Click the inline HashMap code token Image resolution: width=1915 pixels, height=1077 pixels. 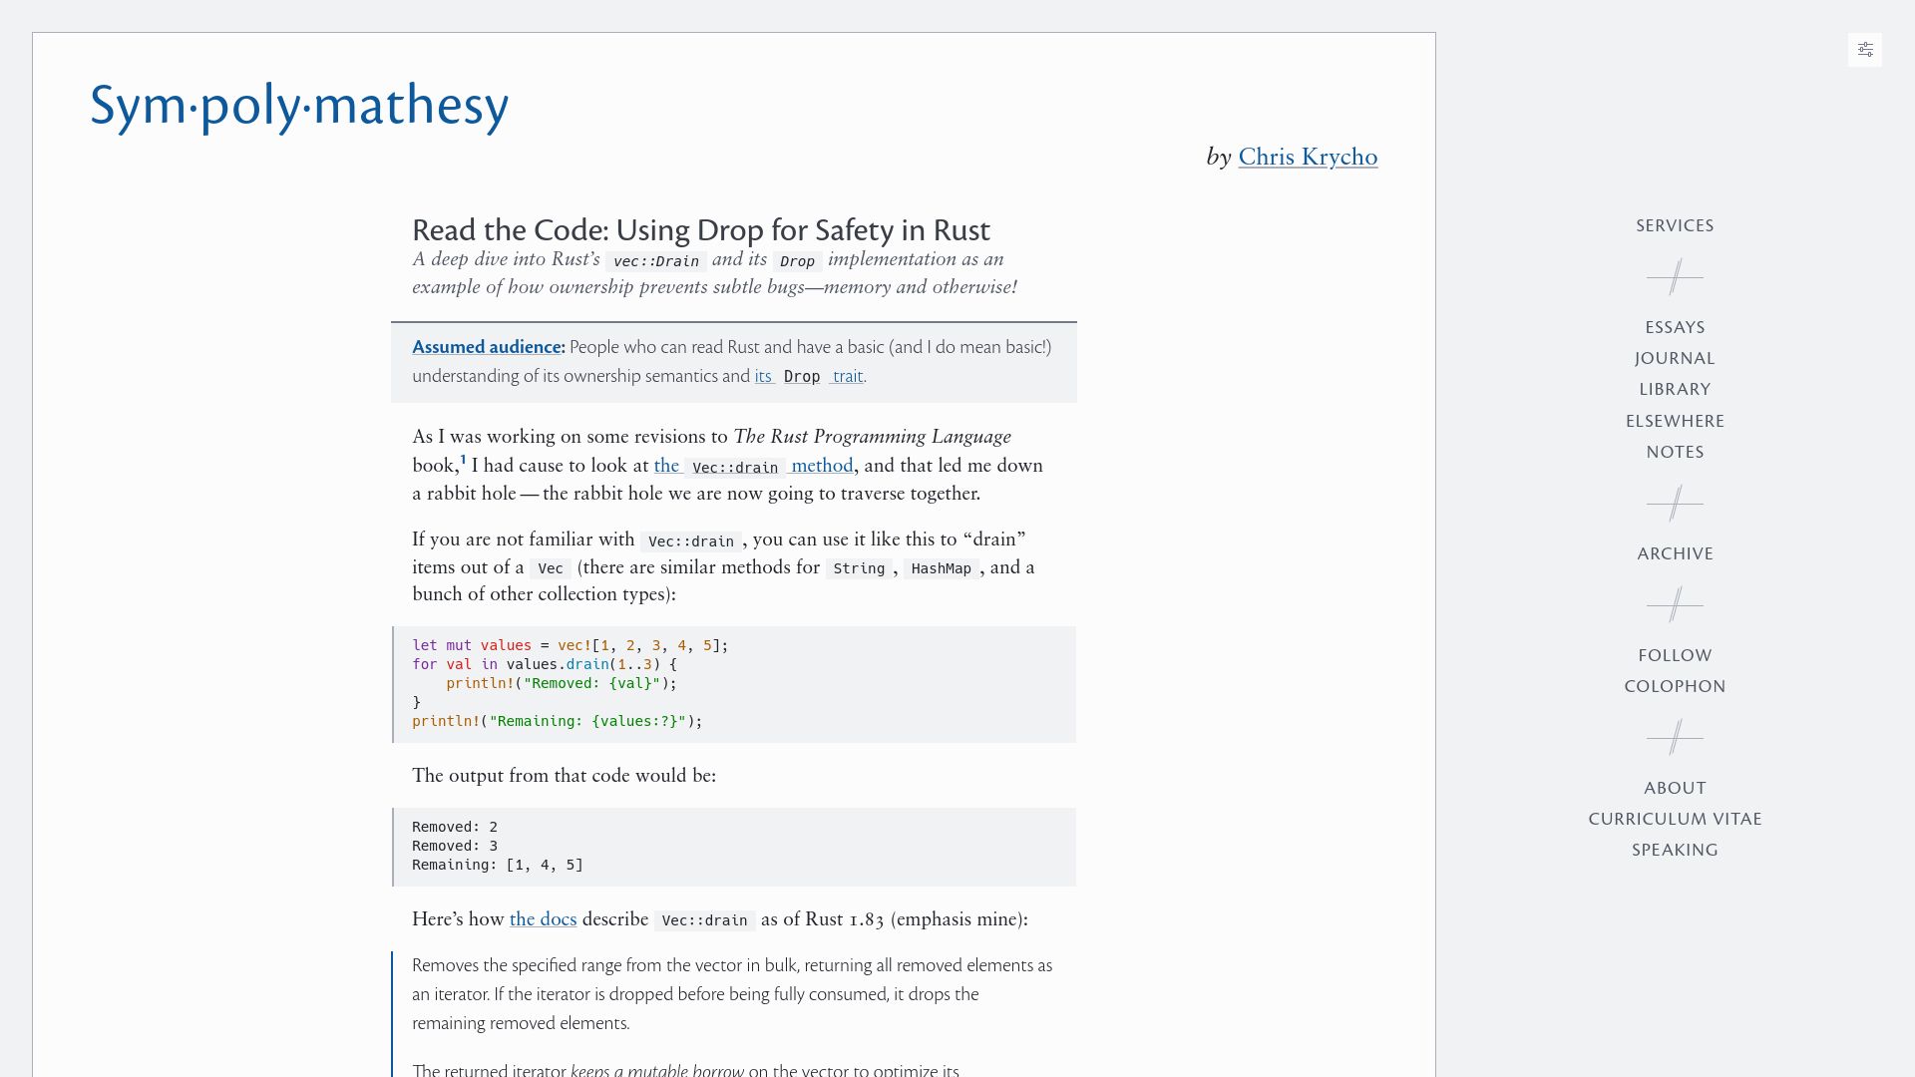coord(941,568)
